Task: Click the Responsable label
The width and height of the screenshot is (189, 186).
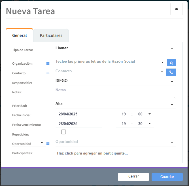Action: [22, 83]
